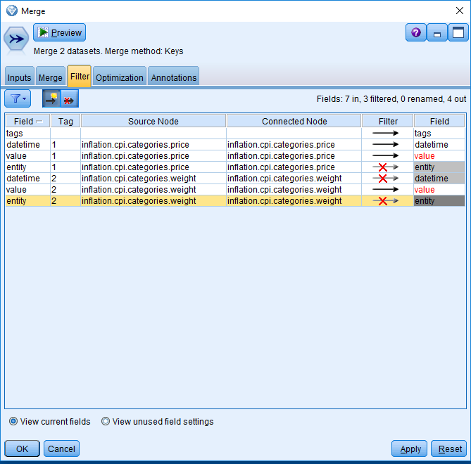Click the remove duplicate fields toolbar icon
The height and width of the screenshot is (464, 471).
70,98
